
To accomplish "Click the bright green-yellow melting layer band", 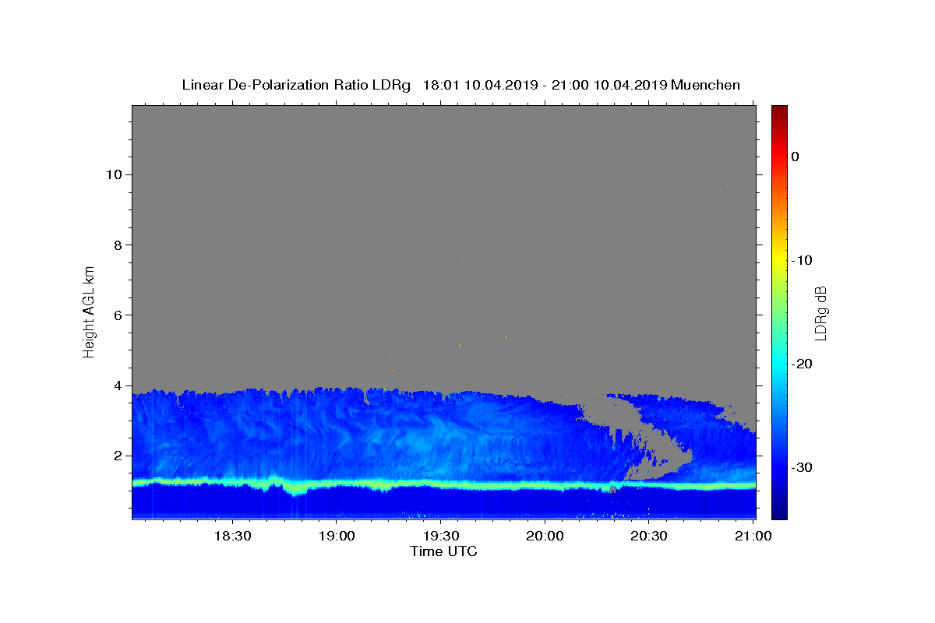I will point(444,484).
